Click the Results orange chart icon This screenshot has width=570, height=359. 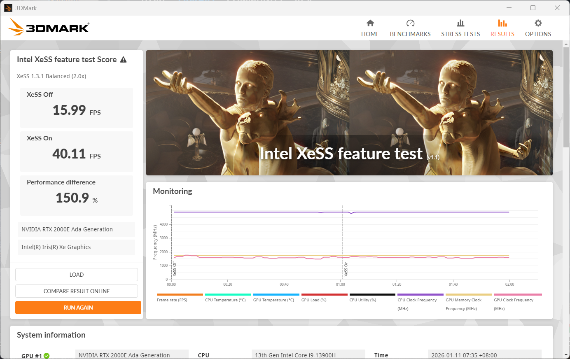[x=502, y=23]
